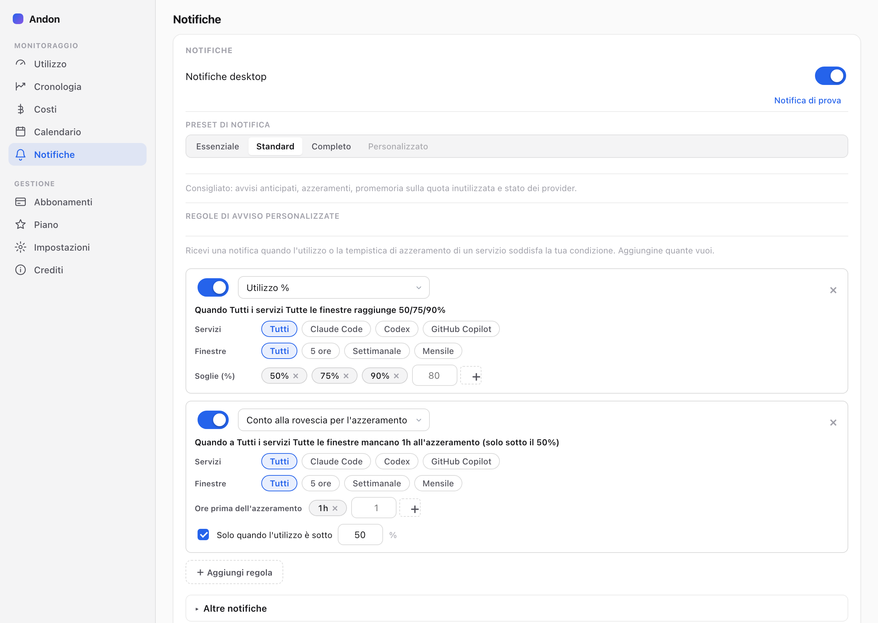Uncheck Solo quando l'utilizzo è sotto
This screenshot has width=878, height=623.
point(203,535)
